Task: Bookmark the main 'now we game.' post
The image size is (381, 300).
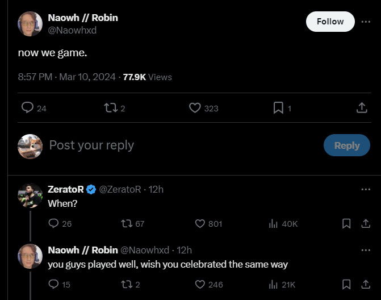Action: [x=278, y=107]
